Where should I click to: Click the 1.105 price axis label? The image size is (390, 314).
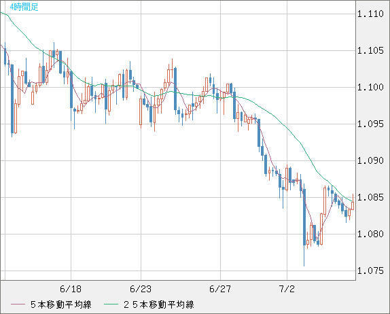[370, 51]
